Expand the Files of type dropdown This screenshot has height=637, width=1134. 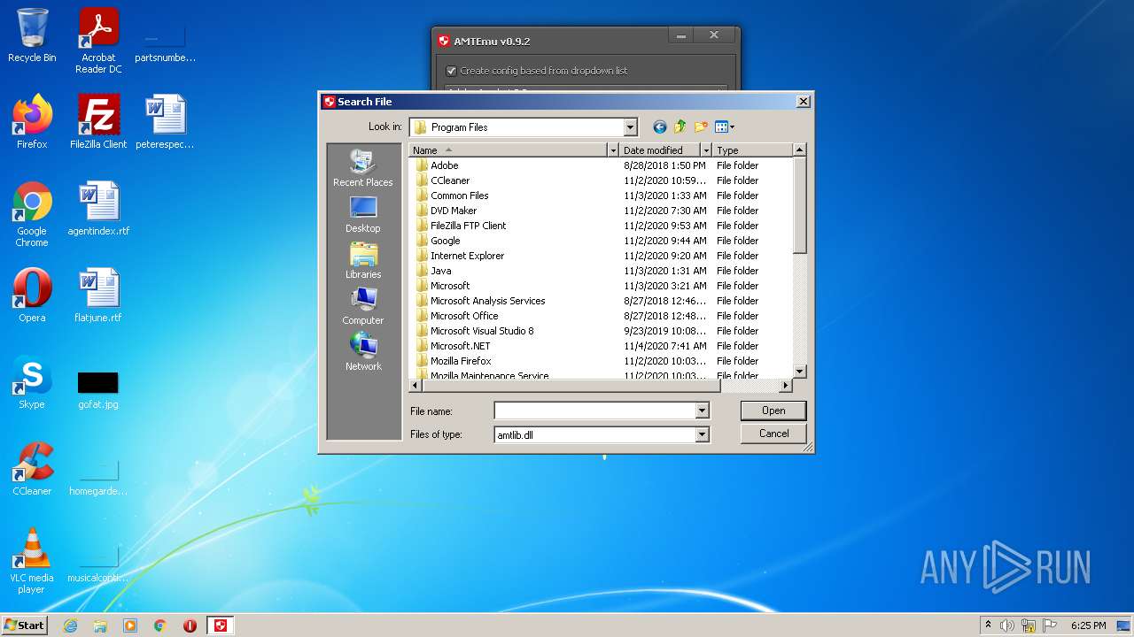pos(702,434)
